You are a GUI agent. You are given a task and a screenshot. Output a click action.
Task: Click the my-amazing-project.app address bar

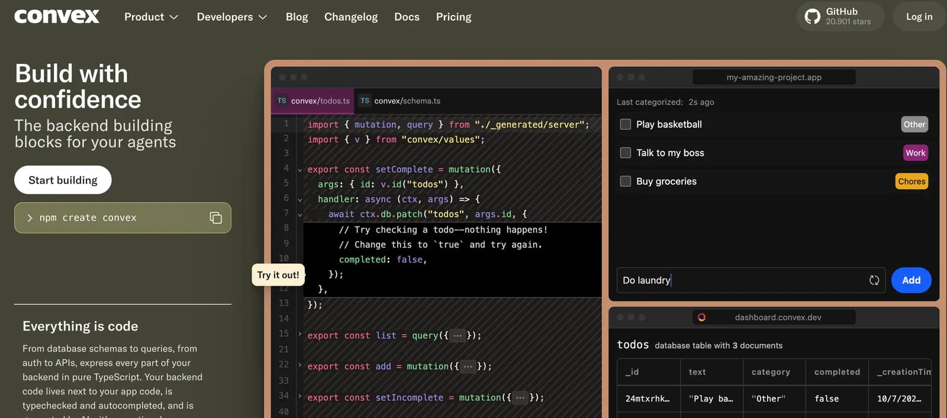774,77
